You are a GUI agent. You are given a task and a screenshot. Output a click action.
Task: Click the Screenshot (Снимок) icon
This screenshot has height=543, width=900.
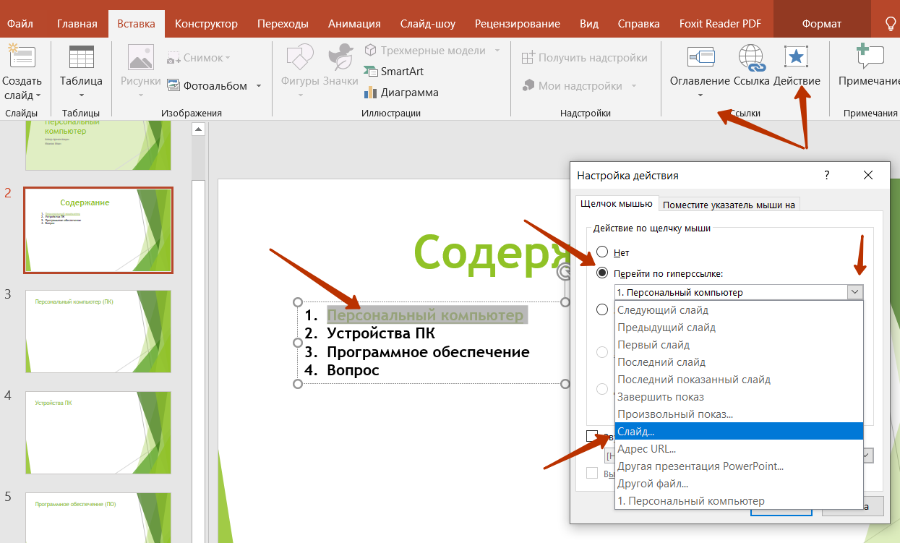tap(173, 58)
